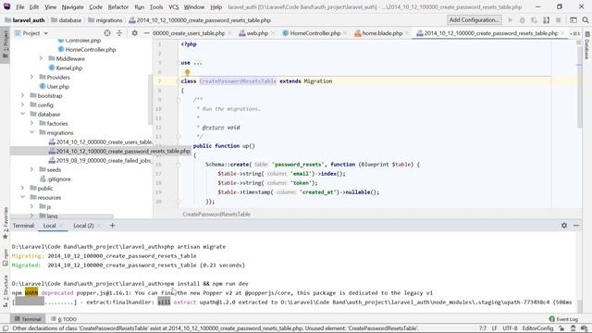592x333 pixels.
Task: Click the project window layout icon
Action: point(573,20)
